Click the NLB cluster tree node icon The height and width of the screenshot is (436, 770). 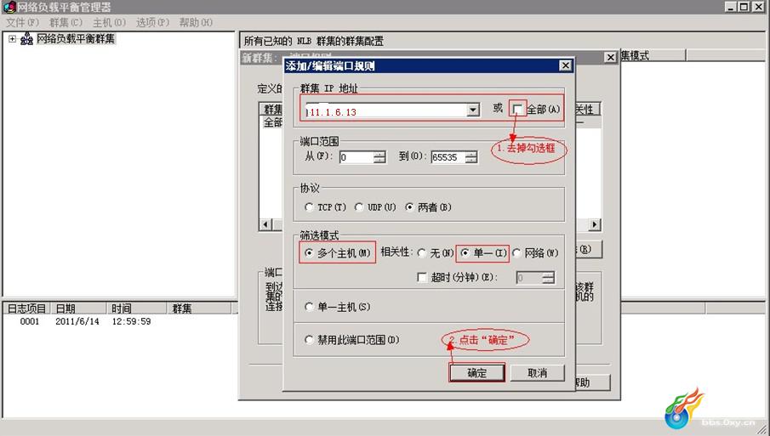(x=27, y=39)
